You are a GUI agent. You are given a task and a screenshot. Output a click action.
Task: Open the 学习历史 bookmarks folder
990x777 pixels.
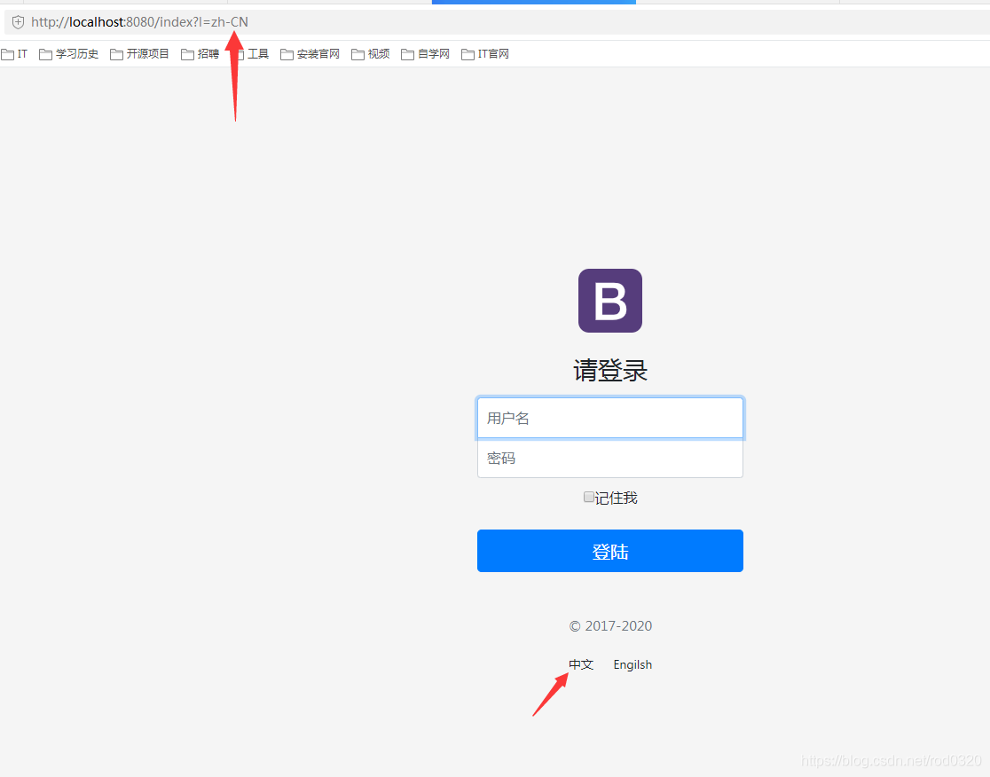(68, 53)
